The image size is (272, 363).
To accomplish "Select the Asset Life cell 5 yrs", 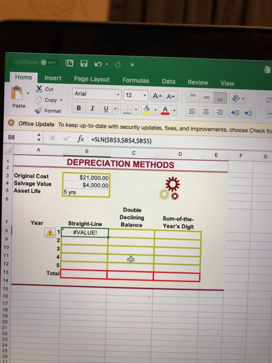I will click(x=86, y=192).
